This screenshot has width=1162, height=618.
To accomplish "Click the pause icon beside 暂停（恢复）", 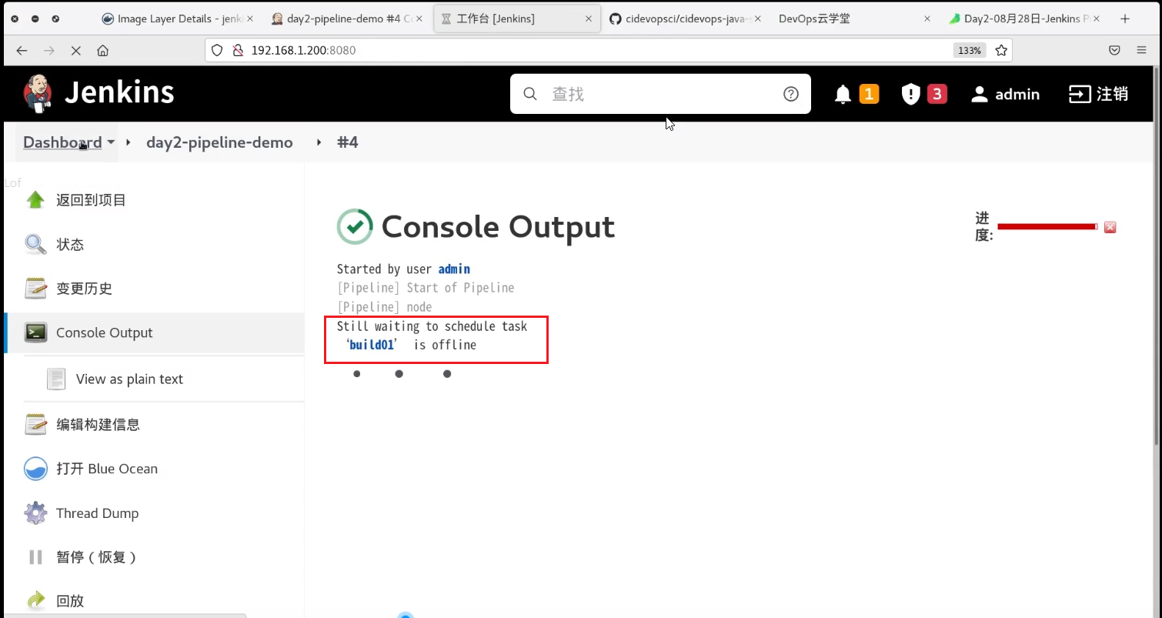I will click(35, 557).
